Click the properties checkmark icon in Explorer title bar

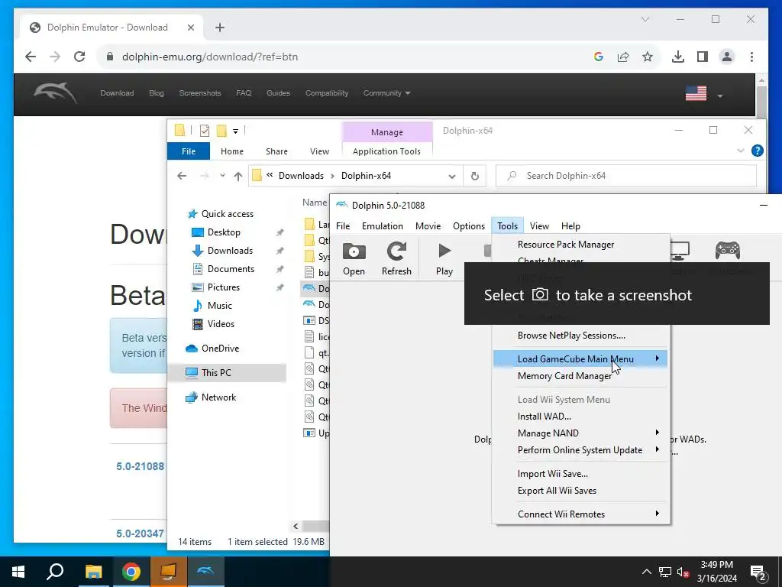point(205,131)
